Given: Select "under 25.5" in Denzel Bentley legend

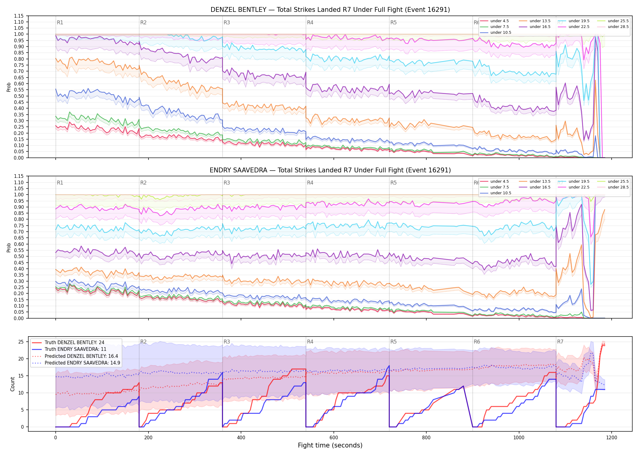Looking at the screenshot, I should pyautogui.click(x=618, y=21).
